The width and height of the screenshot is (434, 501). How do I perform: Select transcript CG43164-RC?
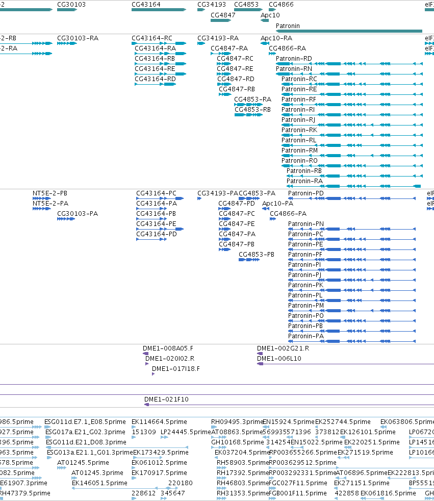click(x=152, y=38)
